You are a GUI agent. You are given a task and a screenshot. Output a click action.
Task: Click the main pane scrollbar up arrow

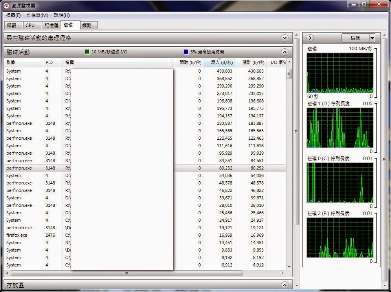coord(296,35)
